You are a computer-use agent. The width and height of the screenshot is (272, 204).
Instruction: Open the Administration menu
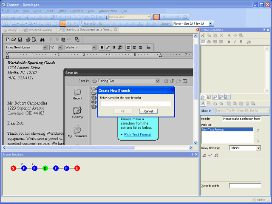pos(108,11)
